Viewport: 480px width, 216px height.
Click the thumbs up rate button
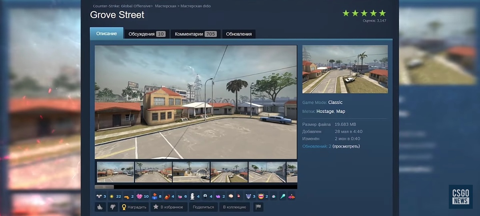point(100,207)
